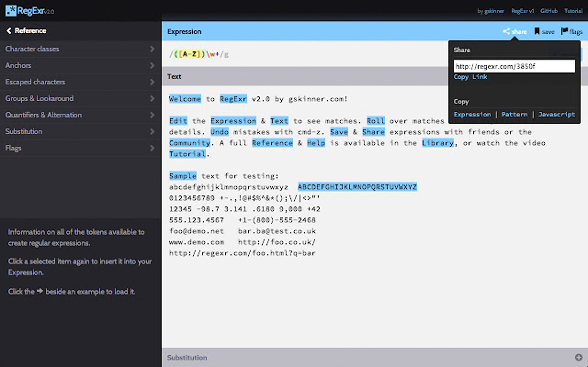Click highlighted match 'Community' in text

(189, 143)
